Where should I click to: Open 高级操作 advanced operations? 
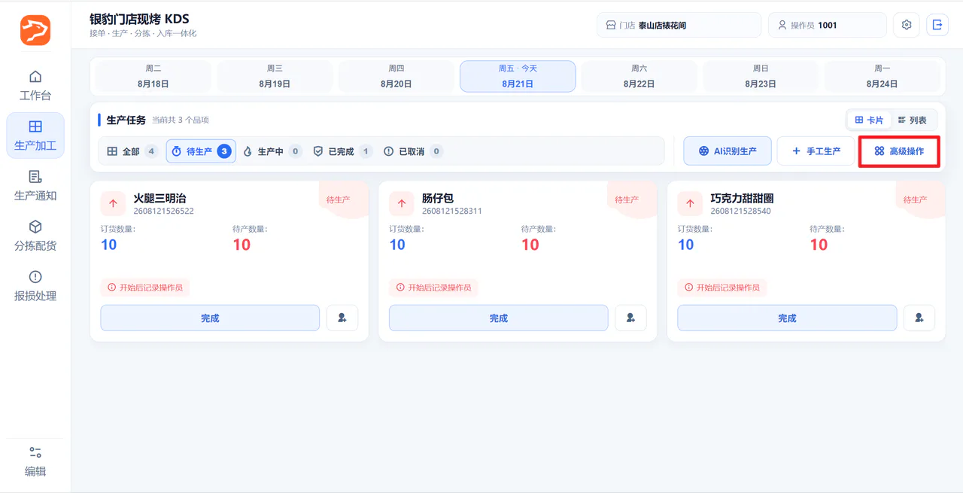point(899,151)
